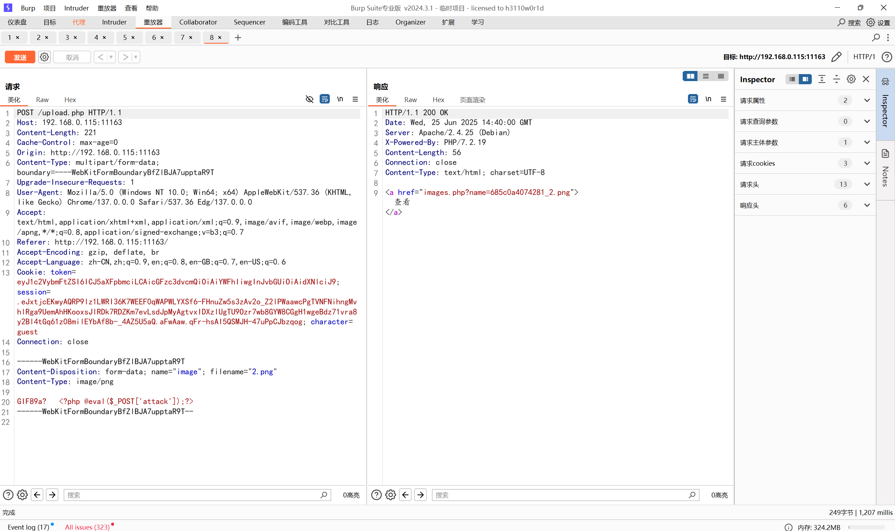Open Collaborator tool tab
Screen dimensions: 895x531
[198, 22]
